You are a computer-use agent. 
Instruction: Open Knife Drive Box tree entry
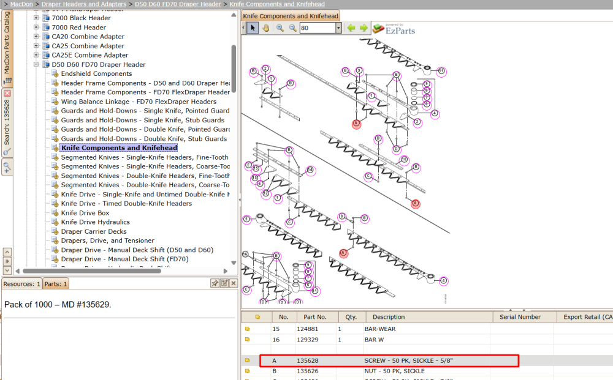point(85,212)
